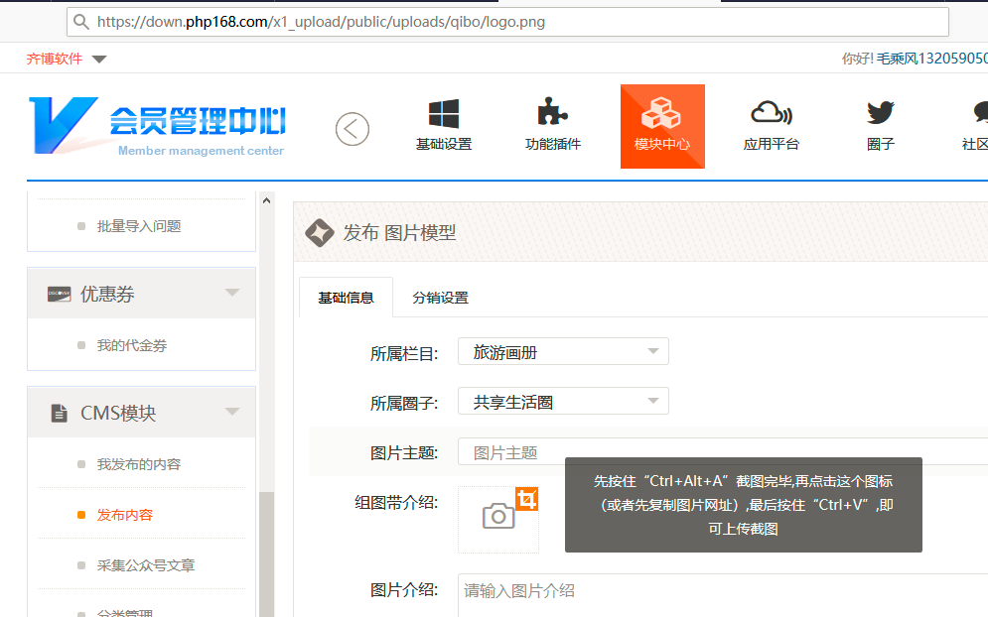This screenshot has width=988, height=617.
Task: Click the sidebar scroll up arrow
Action: (266, 200)
